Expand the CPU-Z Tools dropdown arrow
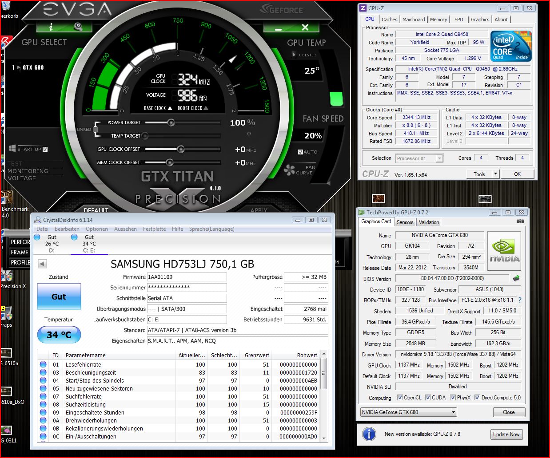This screenshot has height=458, width=550. [x=496, y=174]
